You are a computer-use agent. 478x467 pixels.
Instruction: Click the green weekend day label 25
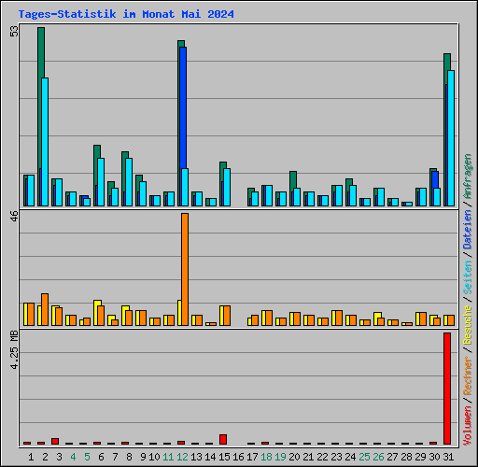364,457
